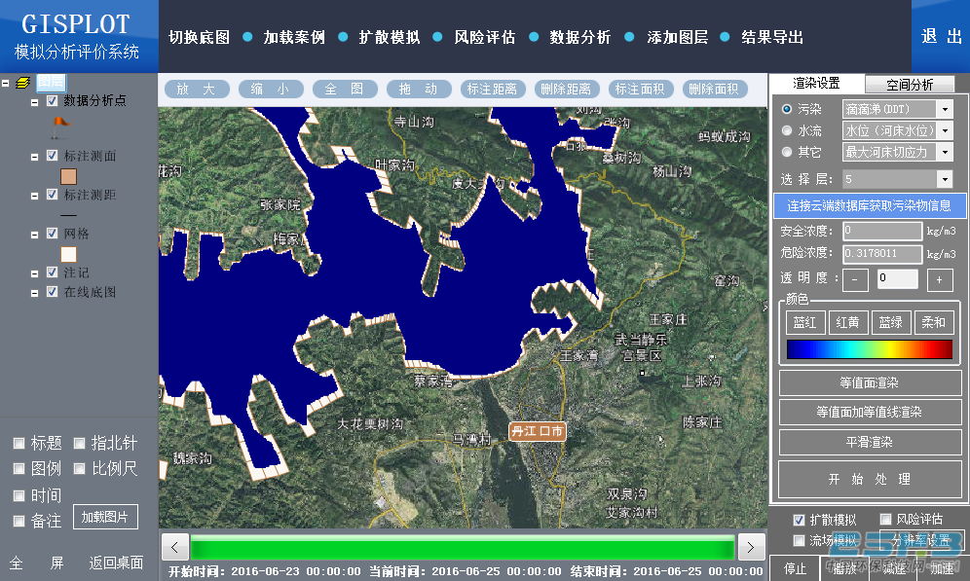Screen dimensions: 970x581
Task: Toggle the 数据分析点 layer checkbox
Action: coord(53,101)
